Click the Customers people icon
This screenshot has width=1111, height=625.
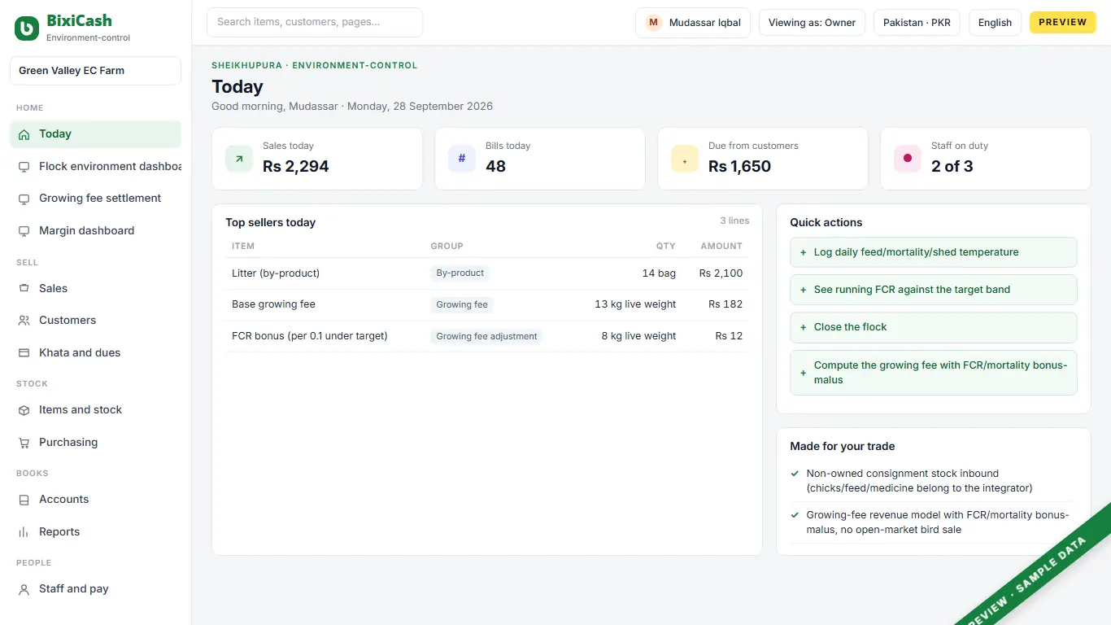[24, 321]
